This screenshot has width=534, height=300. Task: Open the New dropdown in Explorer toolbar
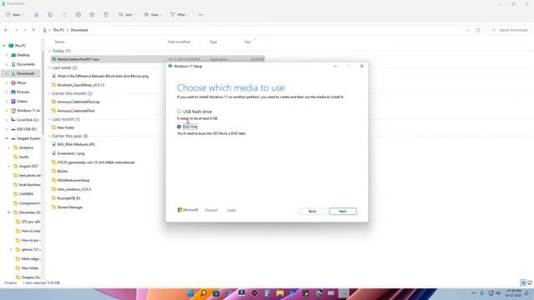(15, 15)
